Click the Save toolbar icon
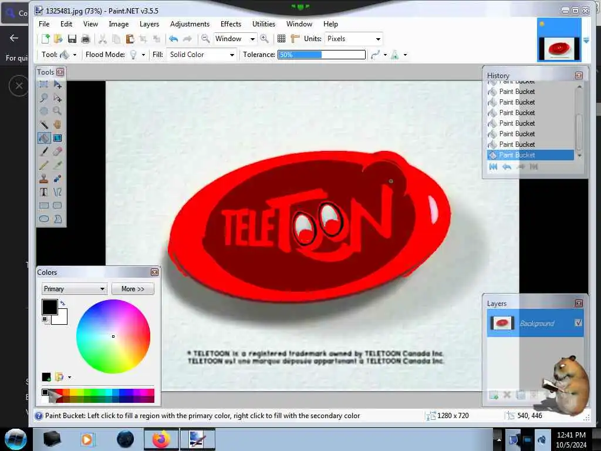The image size is (601, 451). [x=72, y=39]
